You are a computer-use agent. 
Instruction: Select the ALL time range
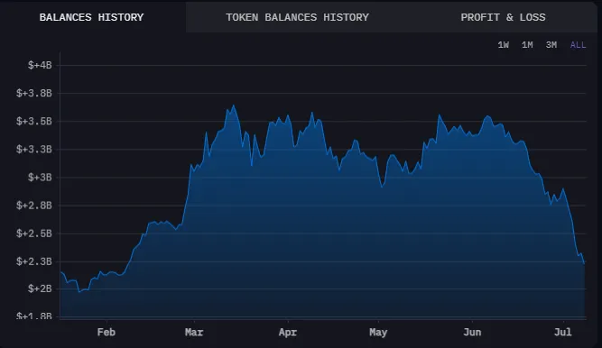578,45
